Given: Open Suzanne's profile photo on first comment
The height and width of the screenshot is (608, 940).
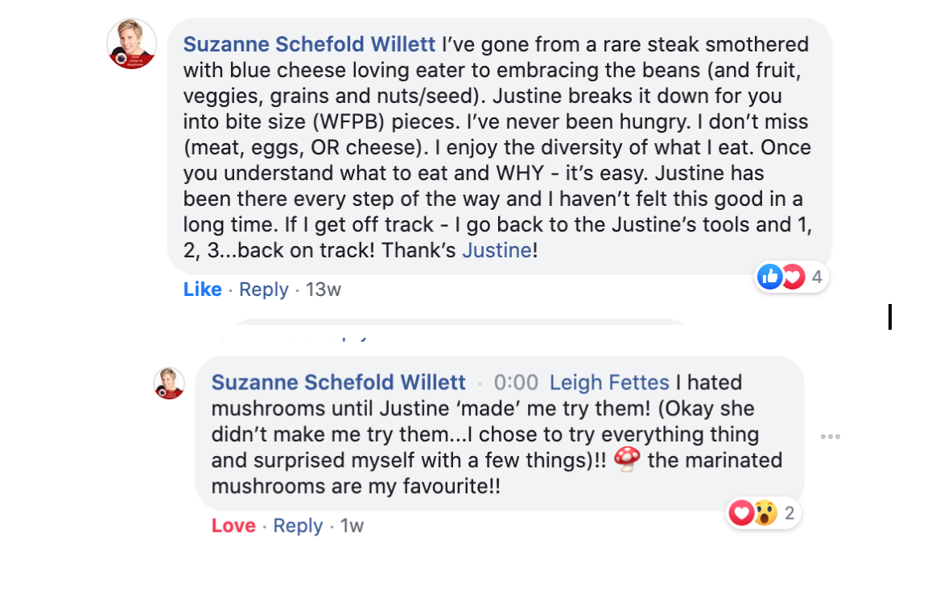Looking at the screenshot, I should 132,43.
